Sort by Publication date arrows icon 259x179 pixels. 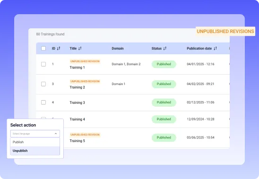(x=215, y=48)
